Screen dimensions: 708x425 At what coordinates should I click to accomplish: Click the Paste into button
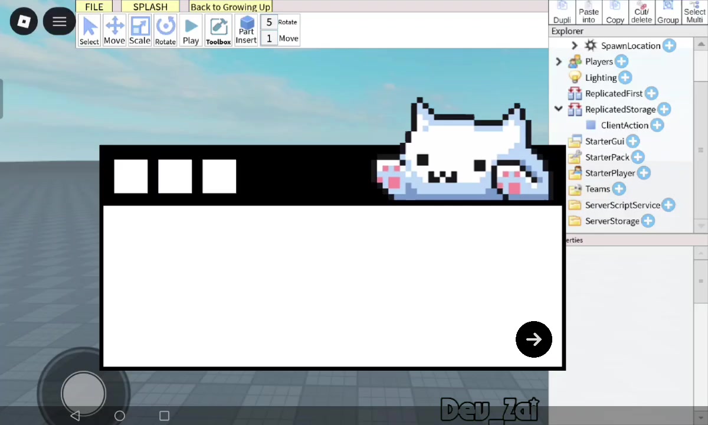589,12
